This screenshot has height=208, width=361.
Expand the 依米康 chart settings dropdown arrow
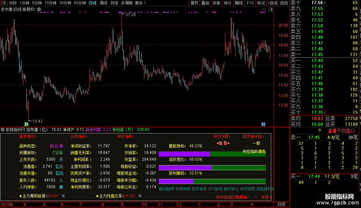coord(39,10)
